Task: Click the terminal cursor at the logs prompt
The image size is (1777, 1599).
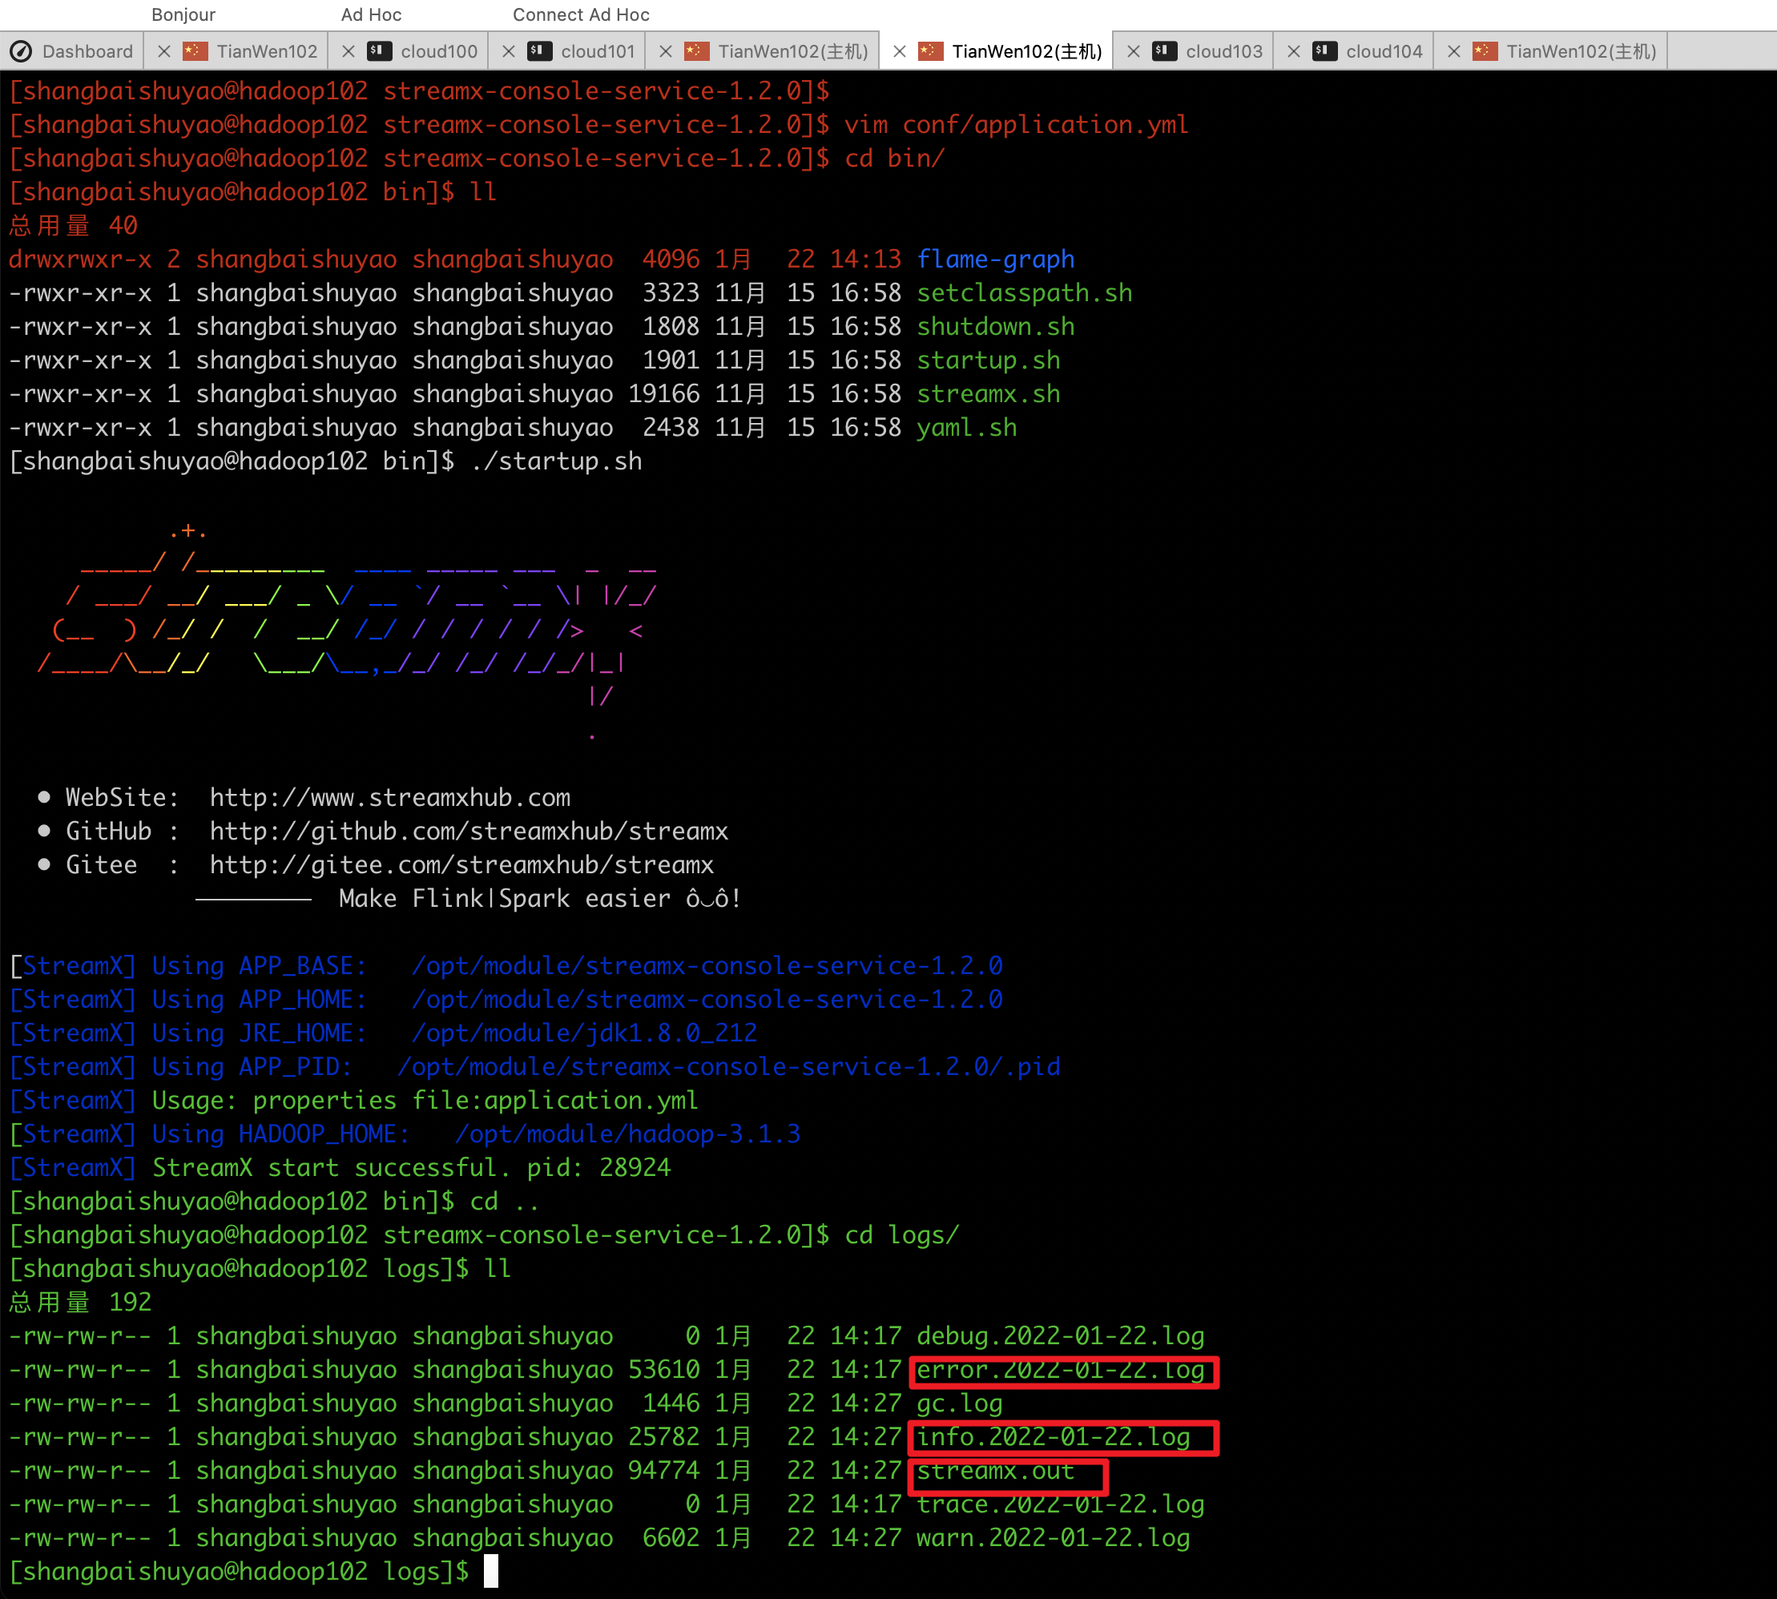Action: (491, 1571)
